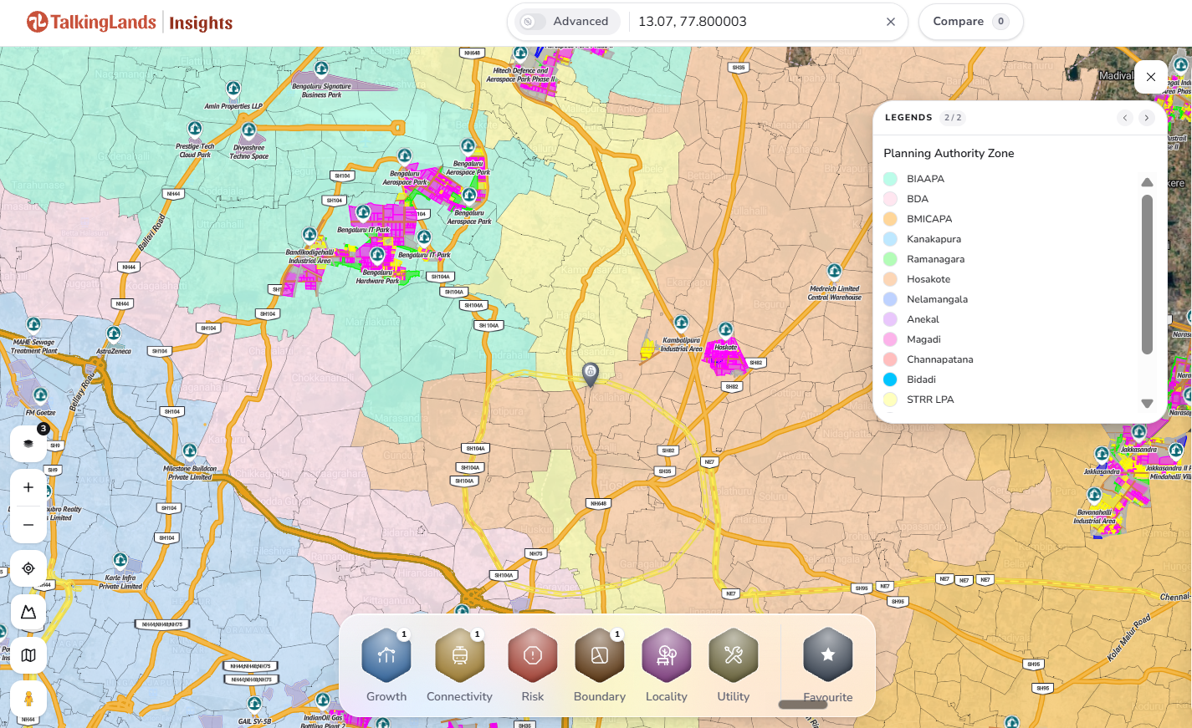Open the Boundary category hexagon
1192x728 pixels.
pos(600,656)
